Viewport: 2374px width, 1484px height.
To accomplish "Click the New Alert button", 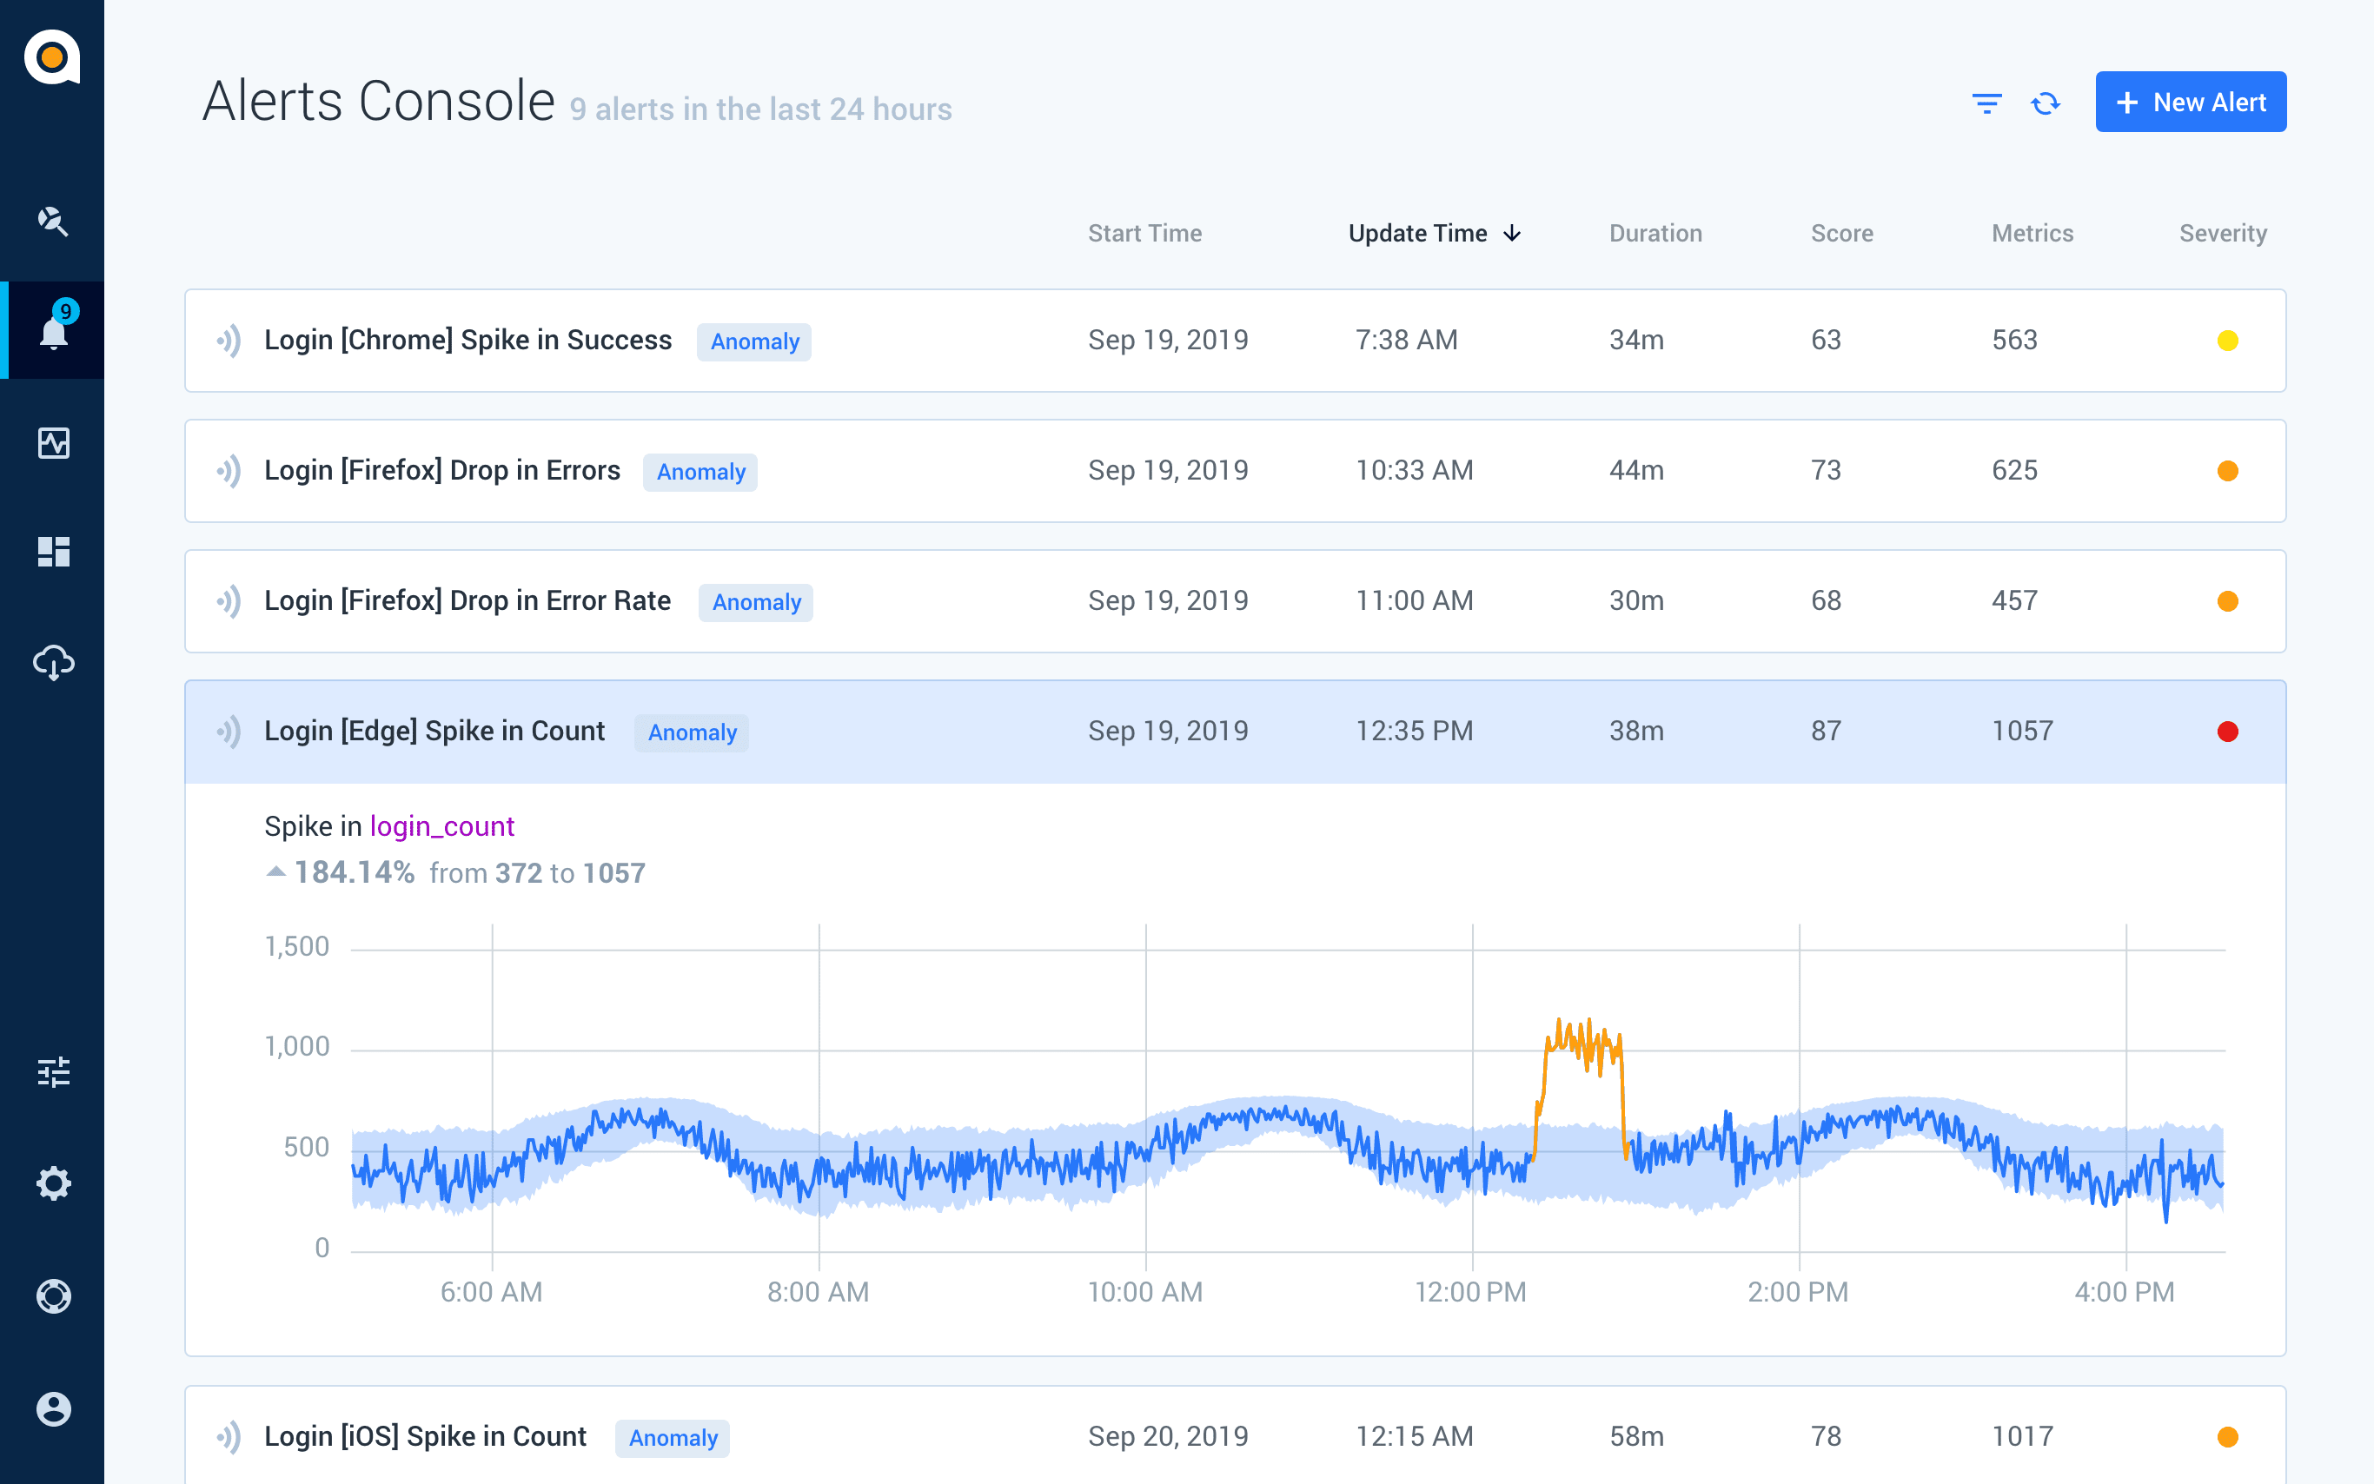I will pos(2190,102).
